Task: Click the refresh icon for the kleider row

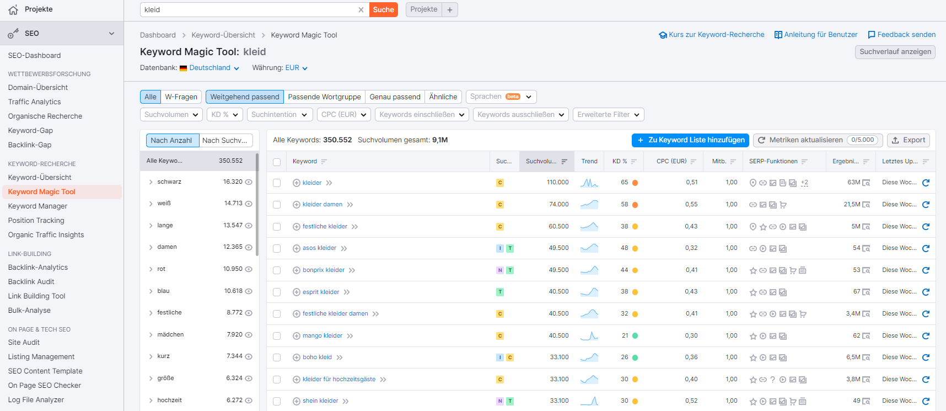Action: [x=926, y=183]
